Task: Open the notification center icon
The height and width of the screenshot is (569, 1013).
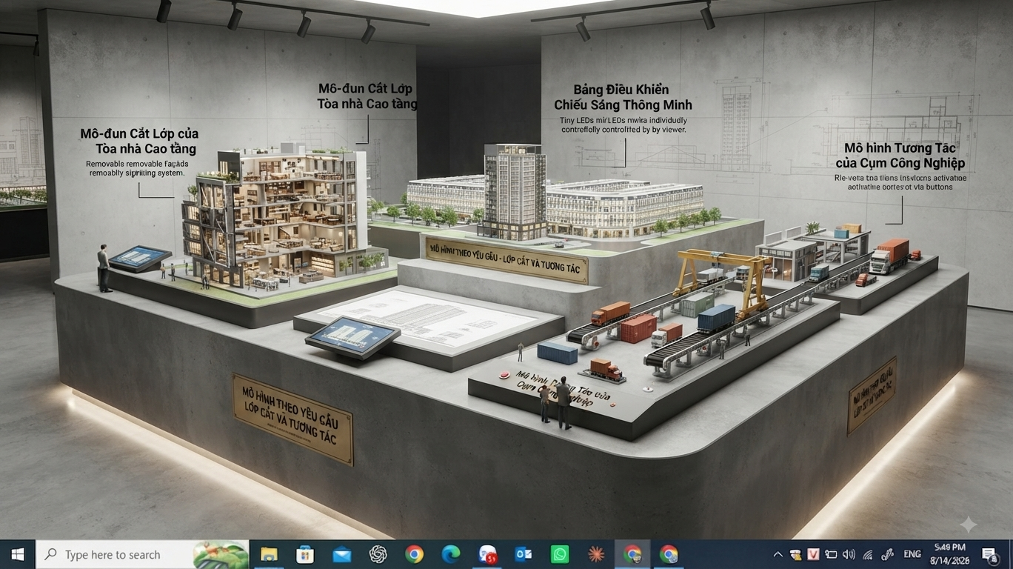Action: [x=990, y=554]
